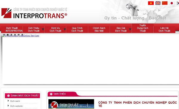Image resolution: width=179 pixels, height=109 pixels.
Task: Expand the Giới Thiệu Dịch Thuật dropdown arrow
Action: pos(43,29)
